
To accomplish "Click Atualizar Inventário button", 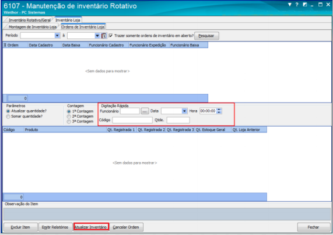I will click(x=91, y=227).
